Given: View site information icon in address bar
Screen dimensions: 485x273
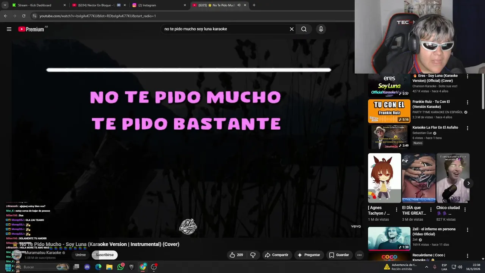Looking at the screenshot, I should pyautogui.click(x=34, y=16).
